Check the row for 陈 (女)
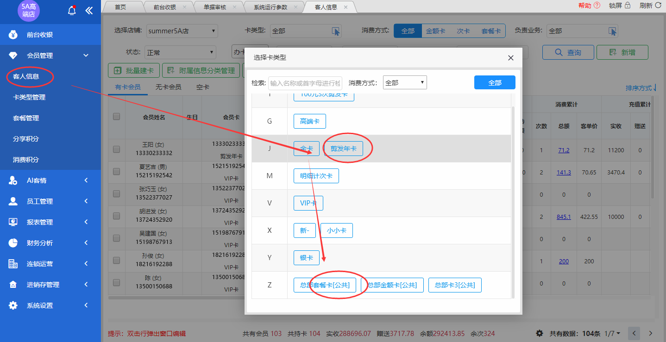The height and width of the screenshot is (342, 666). coord(117,283)
